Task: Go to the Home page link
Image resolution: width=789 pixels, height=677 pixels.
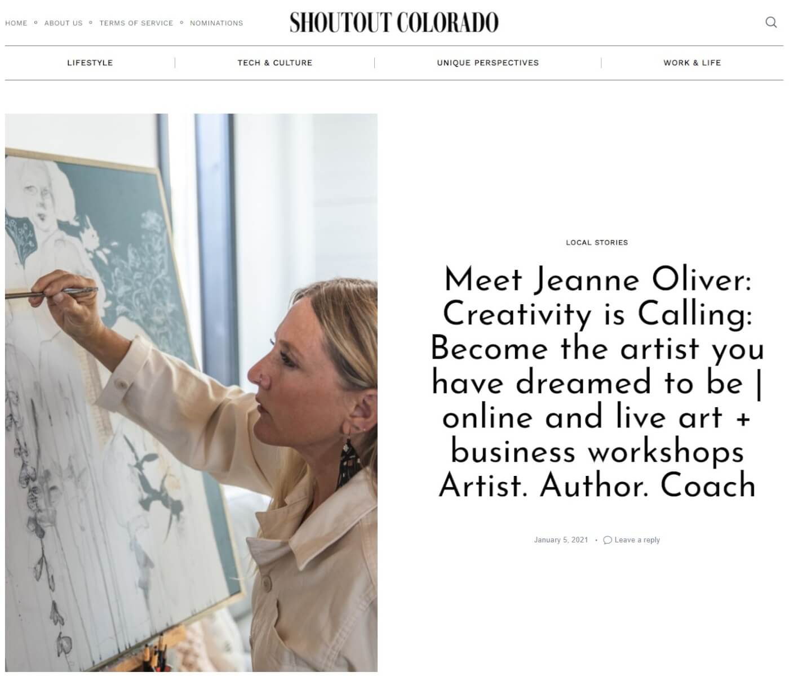Action: pyautogui.click(x=16, y=23)
